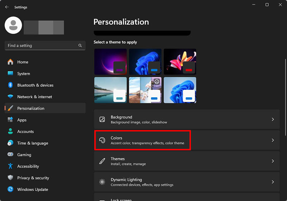Apply light blue bloom theme

coord(180,90)
